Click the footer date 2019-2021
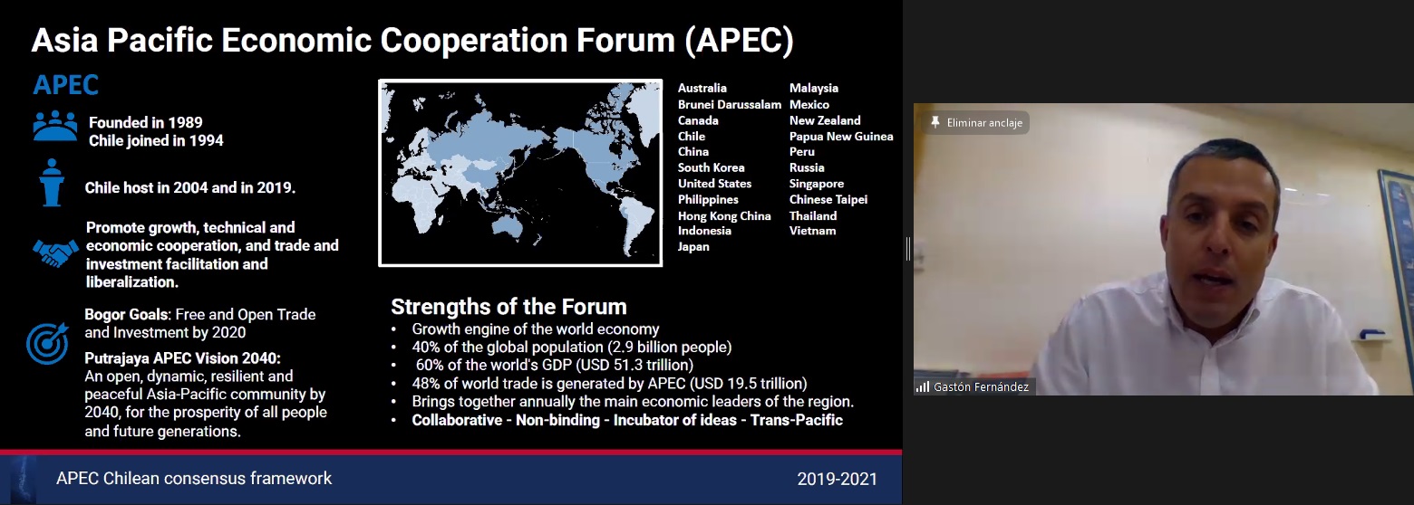 [x=838, y=480]
